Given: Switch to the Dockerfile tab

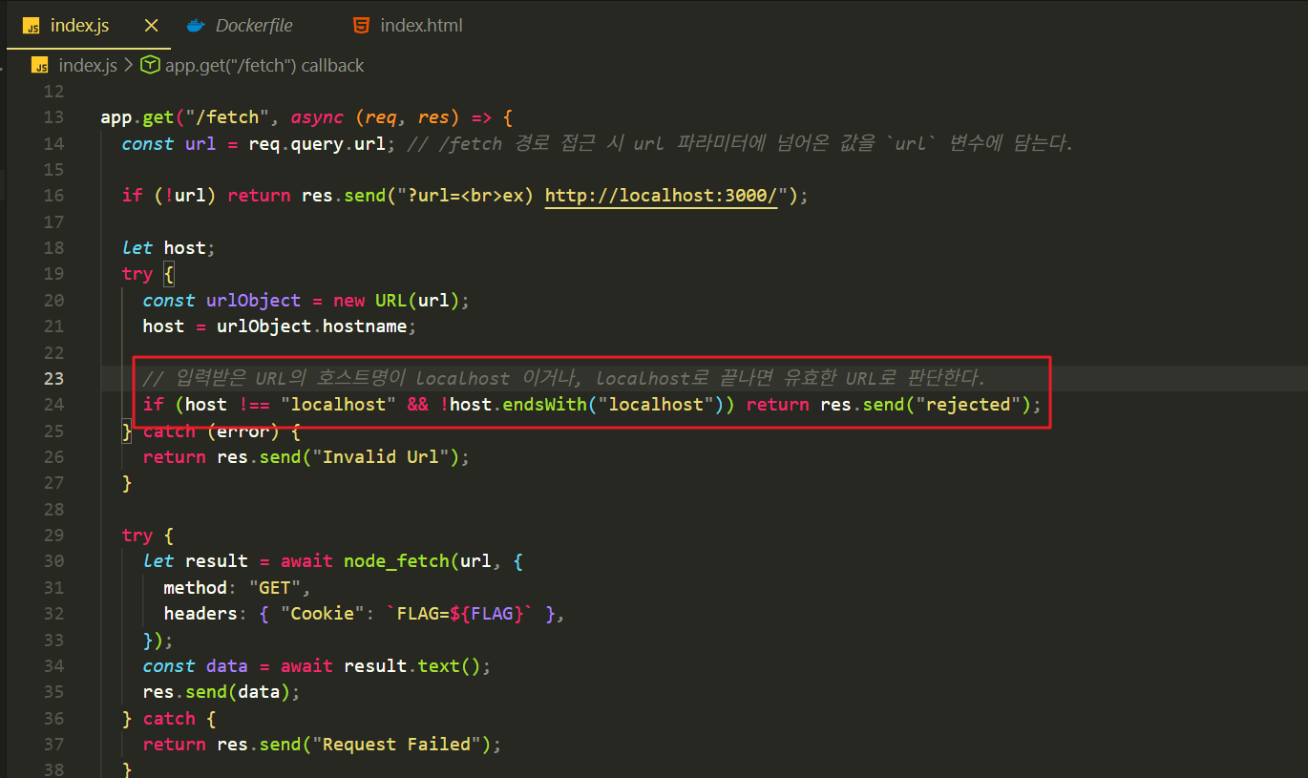Looking at the screenshot, I should [254, 26].
